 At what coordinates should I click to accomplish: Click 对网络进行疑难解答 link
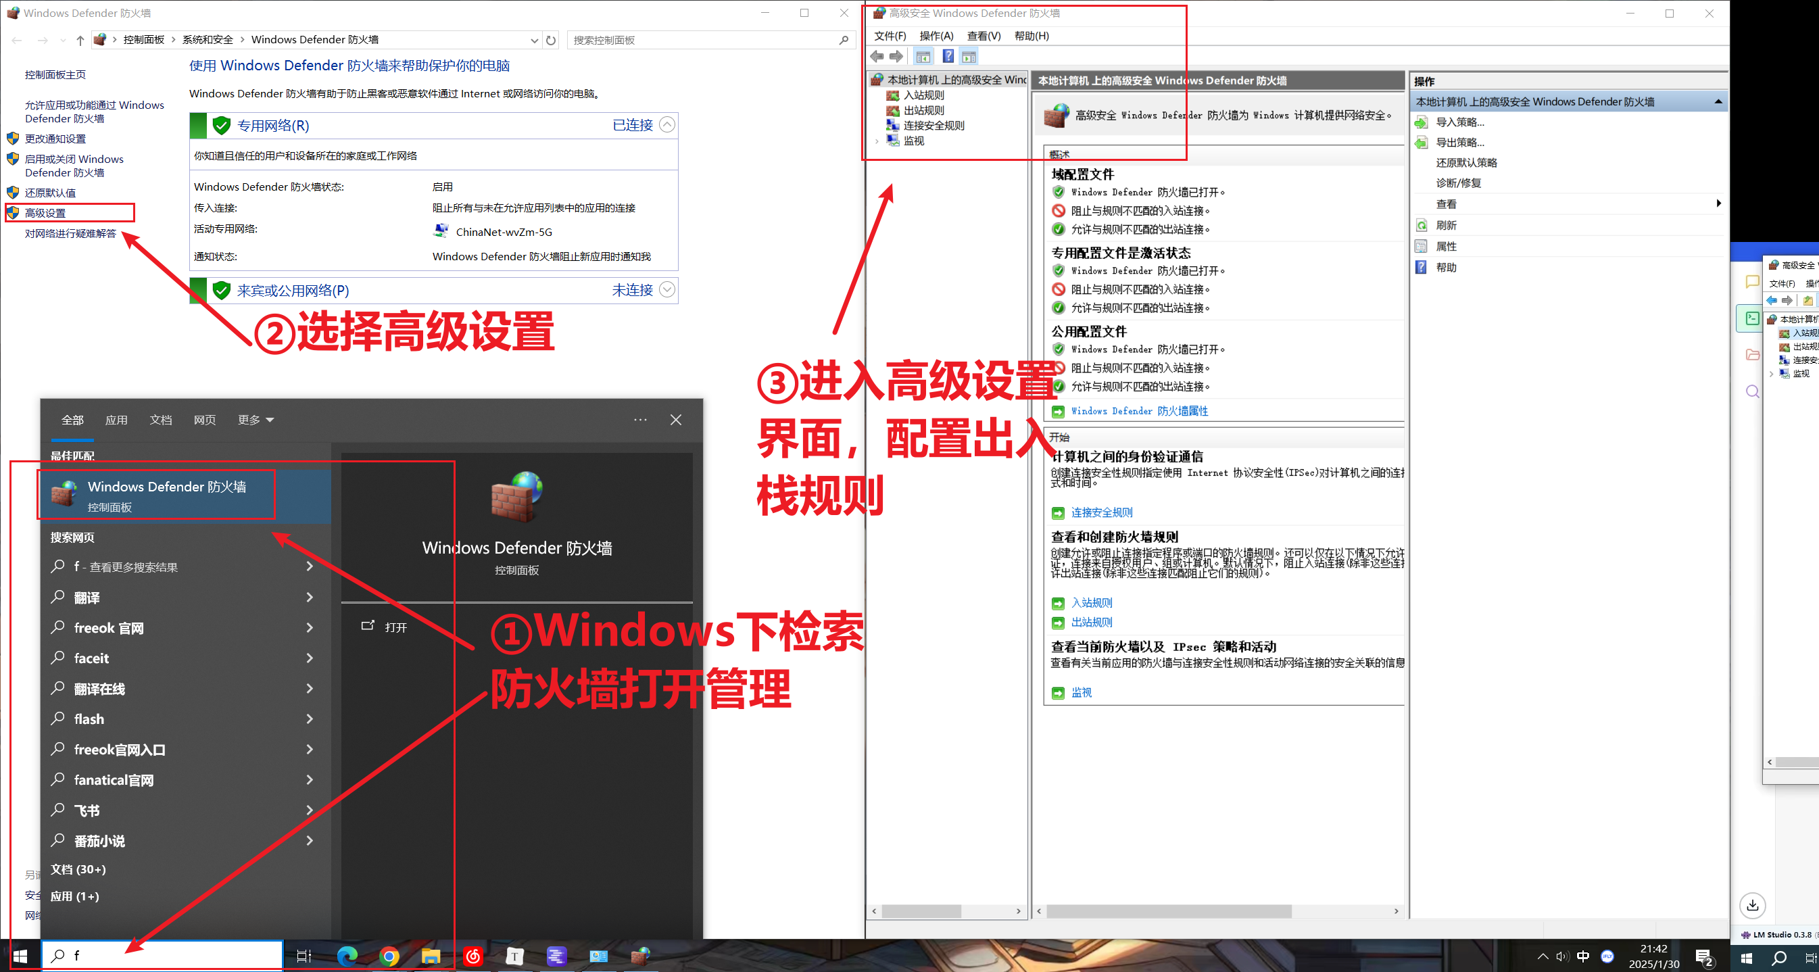pos(70,234)
